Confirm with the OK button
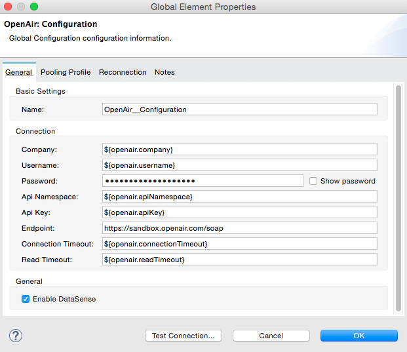 tap(359, 336)
